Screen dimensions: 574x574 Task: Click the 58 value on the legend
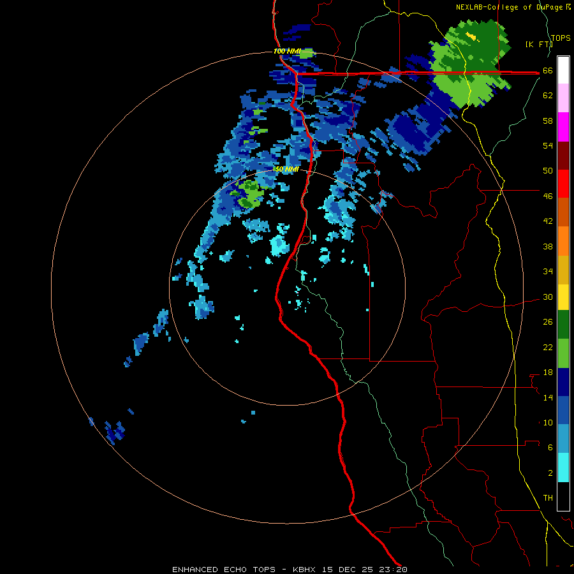coord(548,121)
